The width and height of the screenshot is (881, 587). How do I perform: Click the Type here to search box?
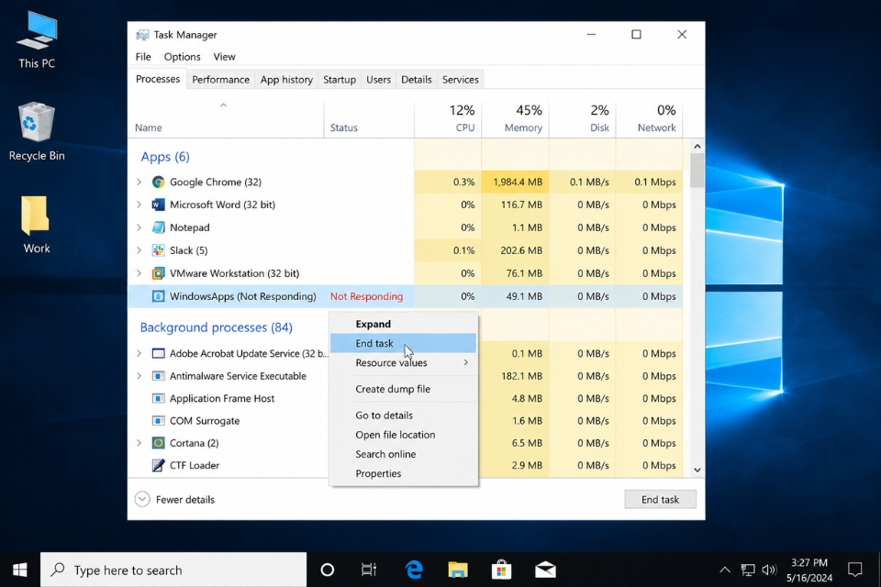point(173,570)
